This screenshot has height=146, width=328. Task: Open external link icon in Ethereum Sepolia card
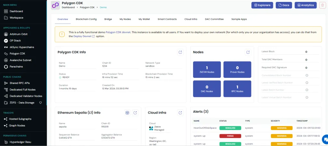(x=135, y=113)
